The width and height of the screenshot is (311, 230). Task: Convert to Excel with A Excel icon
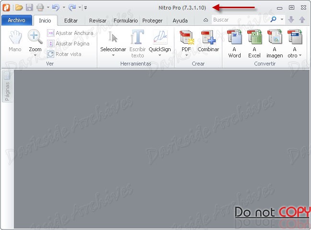[254, 44]
